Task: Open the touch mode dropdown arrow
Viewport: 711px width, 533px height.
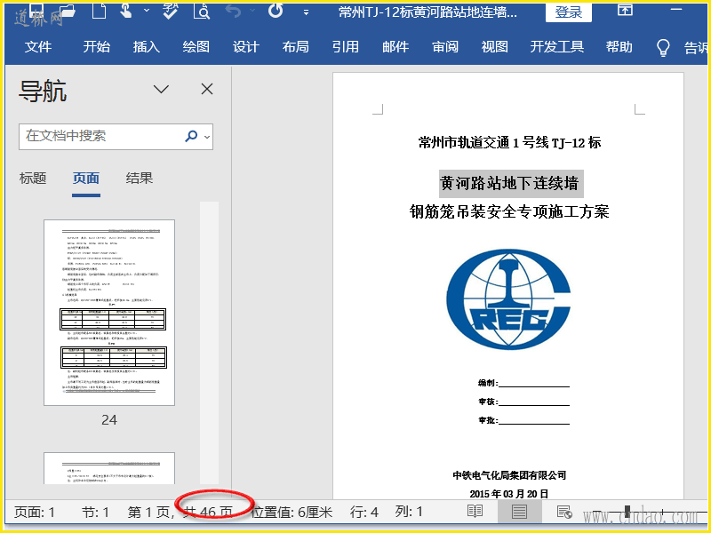Action: coord(147,10)
